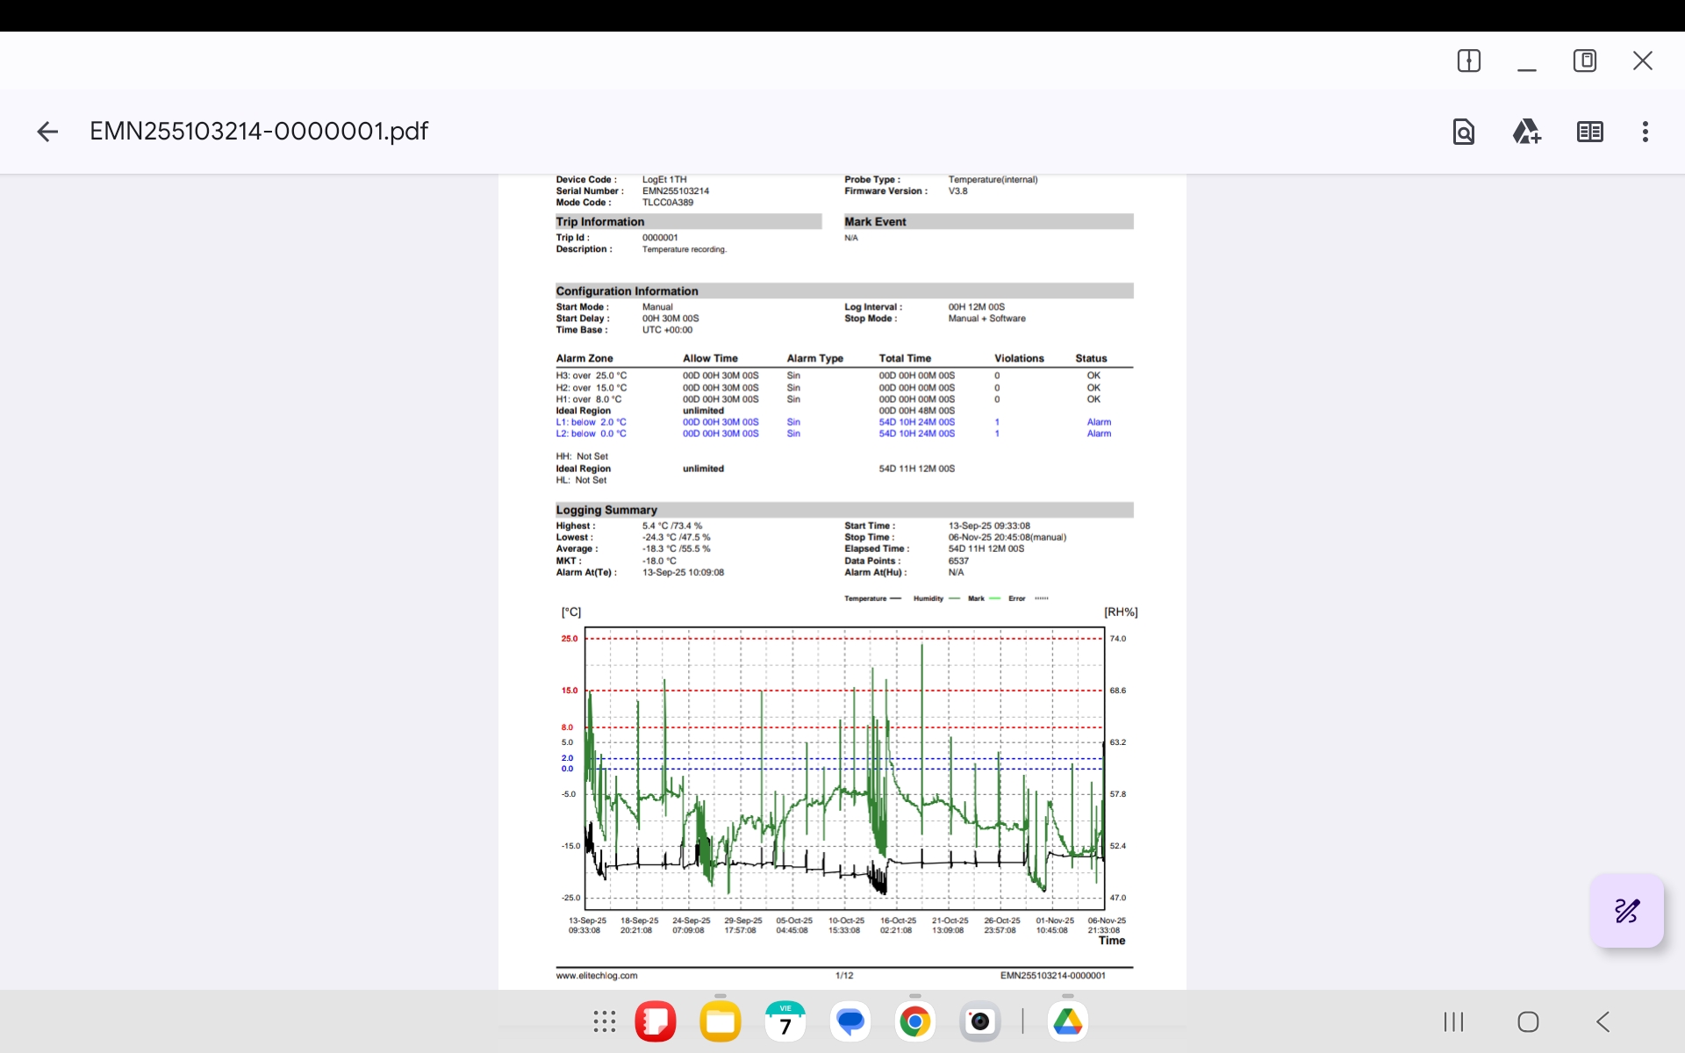Image resolution: width=1685 pixels, height=1053 pixels.
Task: Tap the floating annotate pen button
Action: (1626, 910)
